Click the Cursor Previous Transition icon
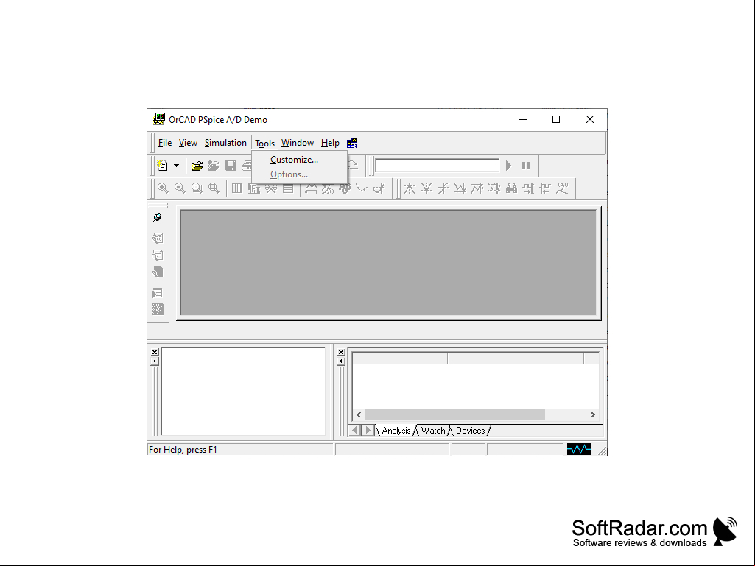Viewport: 755px width, 566px height. click(x=545, y=188)
